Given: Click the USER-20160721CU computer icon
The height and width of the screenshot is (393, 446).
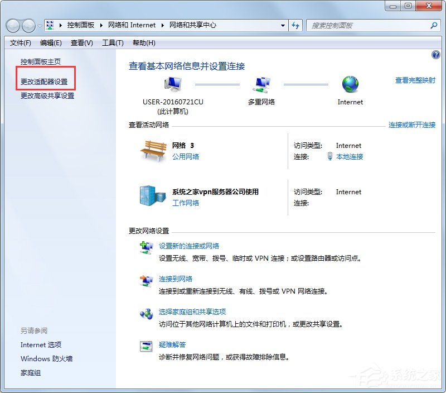Looking at the screenshot, I should click(173, 83).
